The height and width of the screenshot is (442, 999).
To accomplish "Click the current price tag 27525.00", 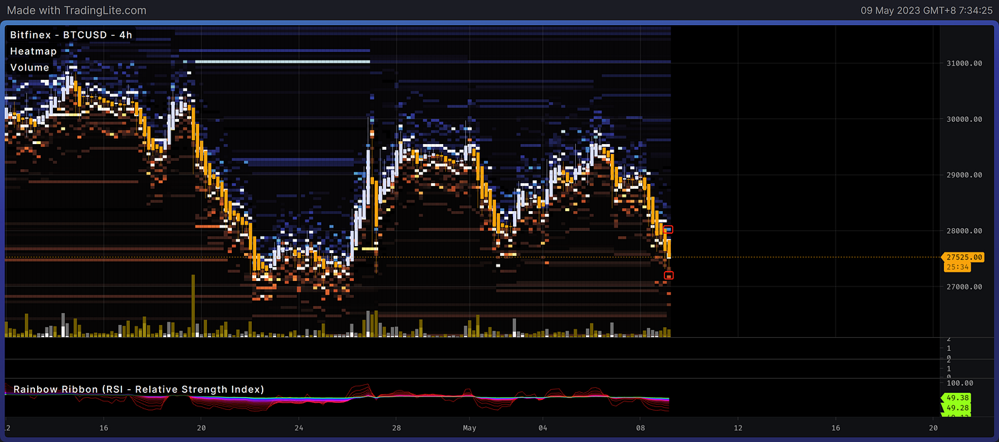I will pos(964,257).
